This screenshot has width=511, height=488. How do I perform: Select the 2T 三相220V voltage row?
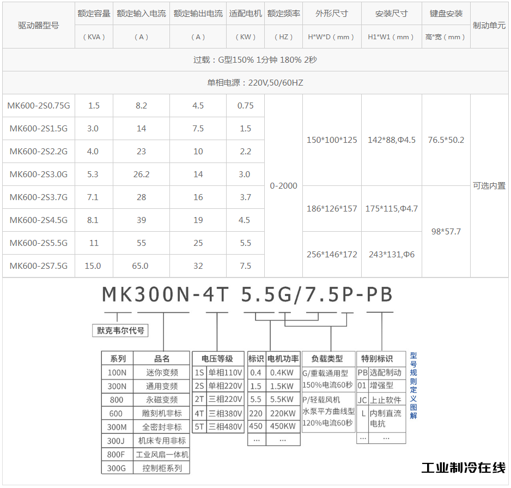click(x=218, y=399)
